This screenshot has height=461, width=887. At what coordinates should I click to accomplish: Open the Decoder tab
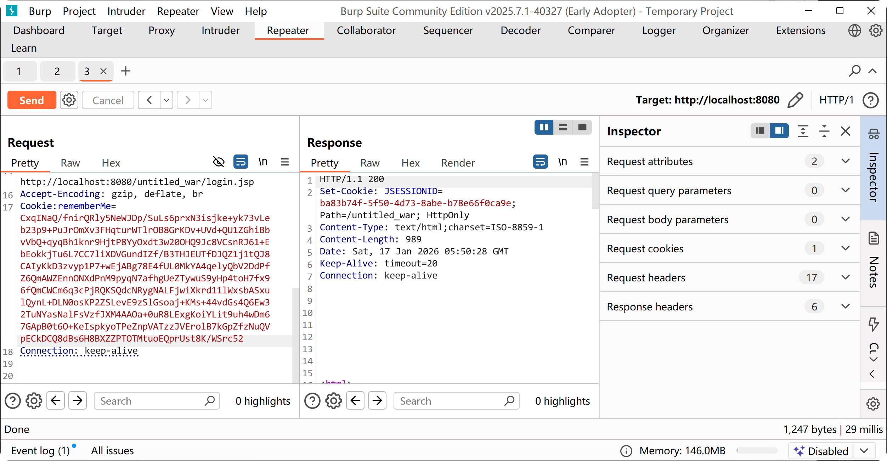pyautogui.click(x=521, y=30)
